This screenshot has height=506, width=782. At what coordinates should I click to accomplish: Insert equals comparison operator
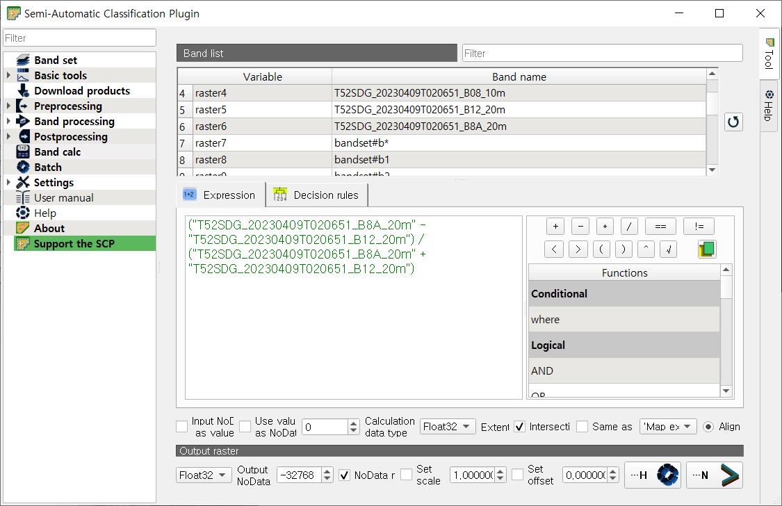[660, 227]
